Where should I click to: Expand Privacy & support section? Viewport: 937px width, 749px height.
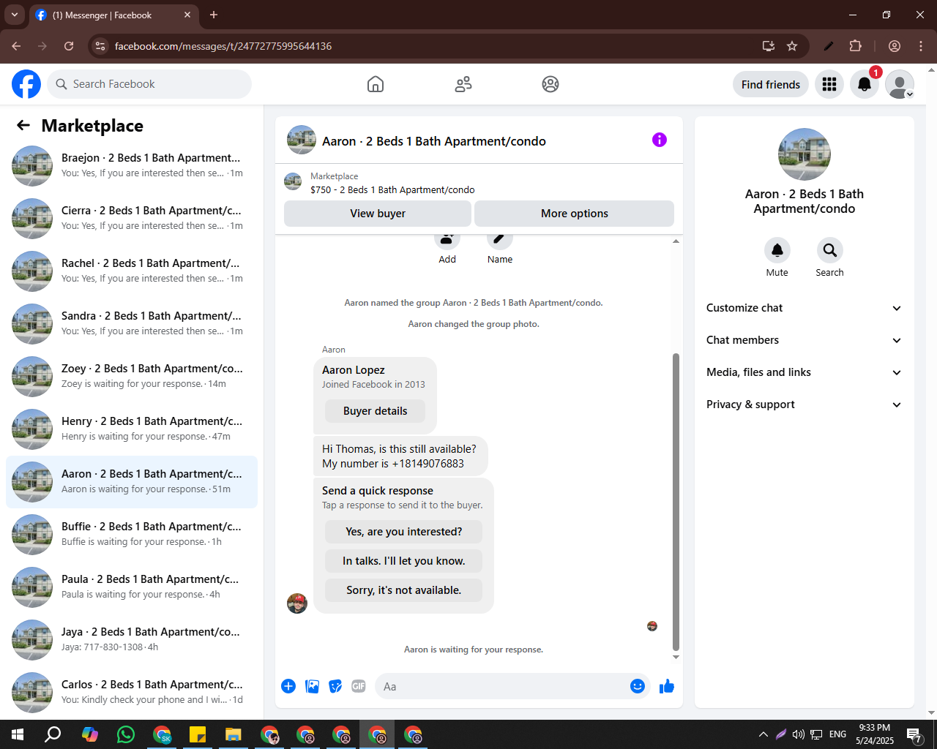tap(805, 404)
